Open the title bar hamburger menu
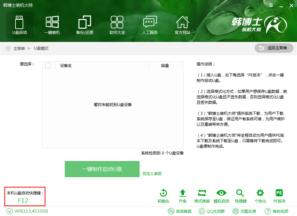This screenshot has height=216, width=297. click(271, 5)
